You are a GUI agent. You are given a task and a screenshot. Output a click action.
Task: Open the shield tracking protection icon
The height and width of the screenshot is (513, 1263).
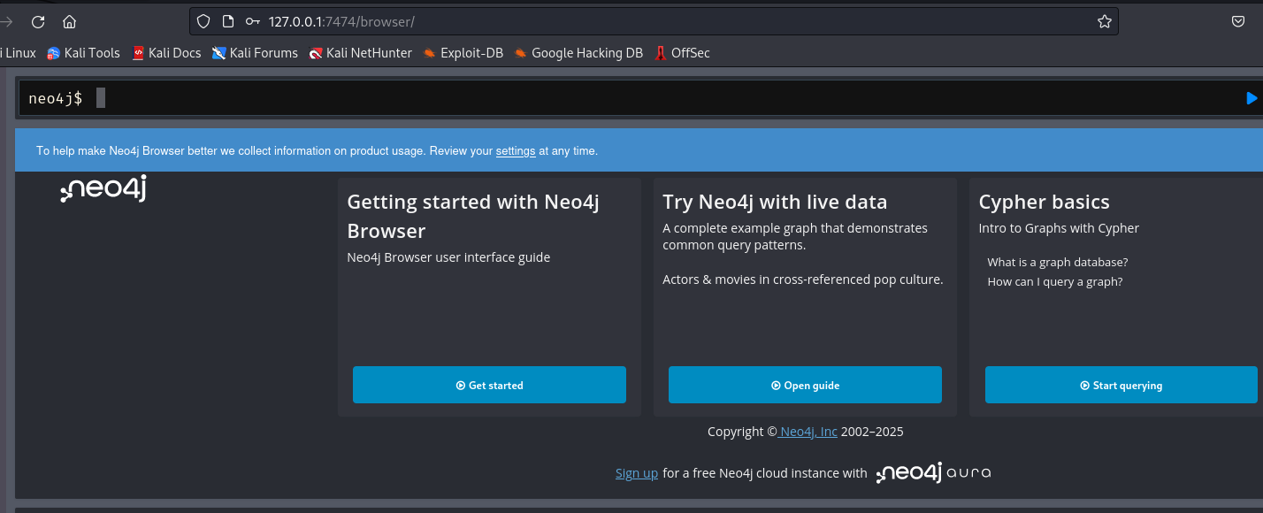coord(203,21)
